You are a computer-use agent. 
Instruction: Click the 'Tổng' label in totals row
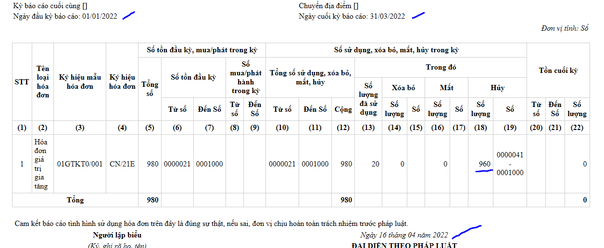(75, 200)
